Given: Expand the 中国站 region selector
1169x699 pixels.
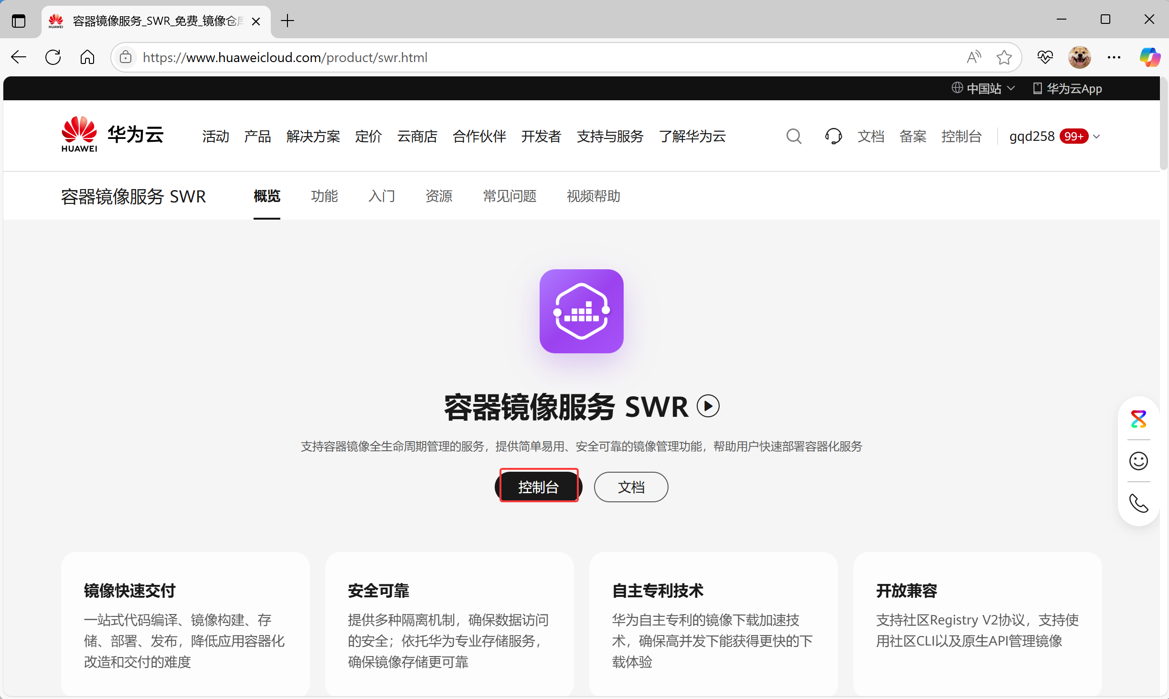Looking at the screenshot, I should [983, 88].
